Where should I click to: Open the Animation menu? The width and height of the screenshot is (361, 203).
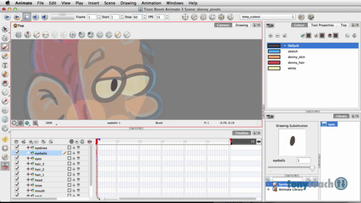click(x=151, y=3)
